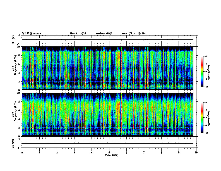Select the date text "Nov.2 , 2025"
The width and height of the screenshot is (221, 171).
(78, 34)
